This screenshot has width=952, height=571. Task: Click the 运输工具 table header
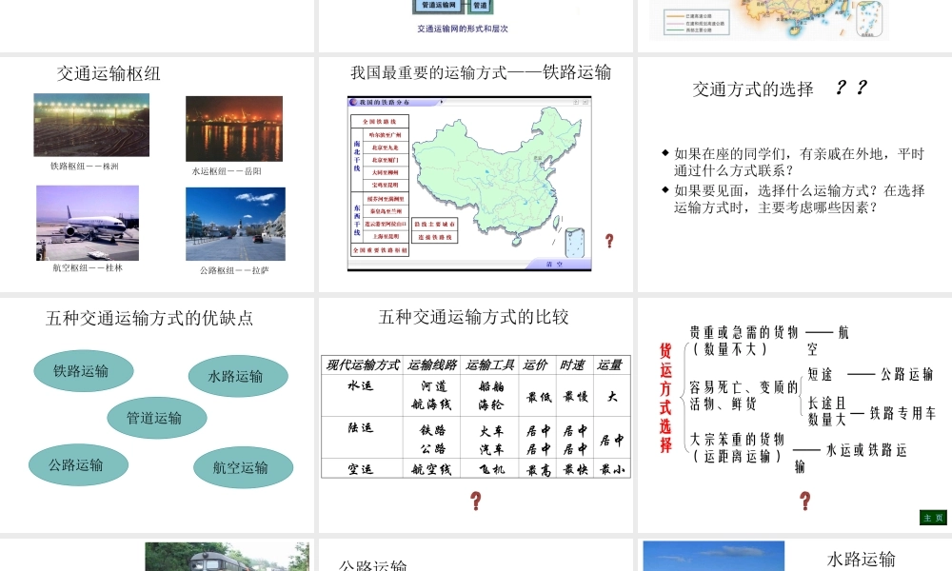coord(490,365)
